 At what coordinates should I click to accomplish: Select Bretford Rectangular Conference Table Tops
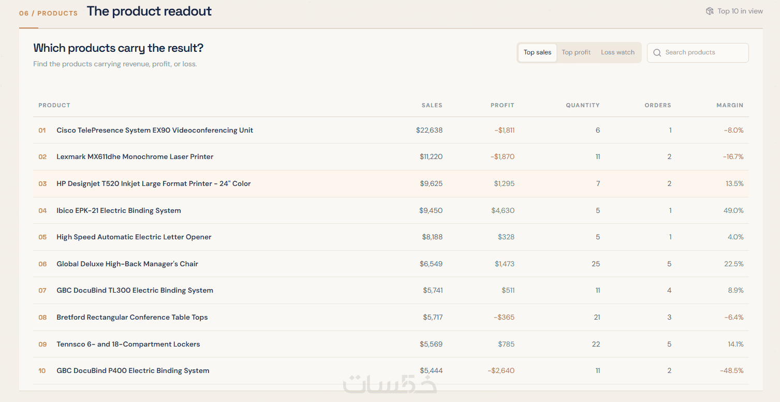coord(132,318)
